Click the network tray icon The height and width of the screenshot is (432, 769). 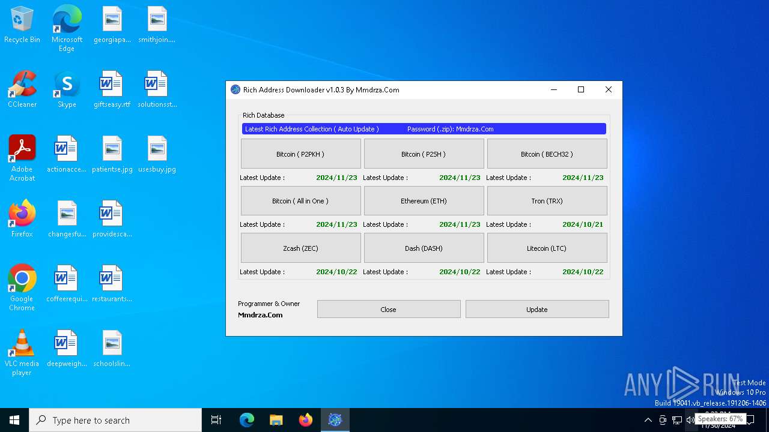point(676,420)
